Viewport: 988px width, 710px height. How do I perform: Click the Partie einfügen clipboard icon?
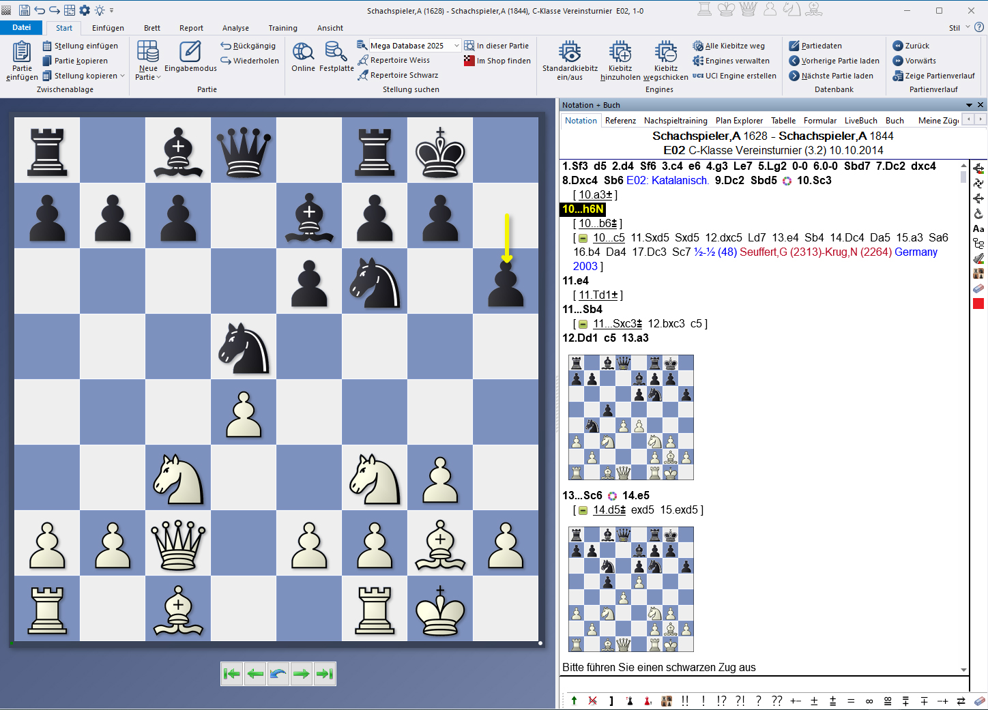pyautogui.click(x=22, y=53)
